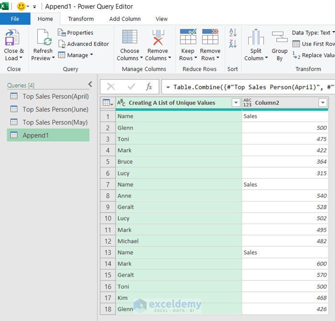Click the Remove Rows icon

tap(210, 36)
